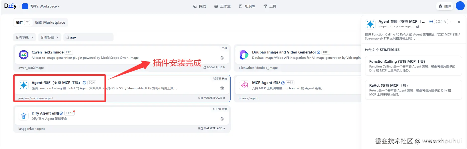Open the MCP Agent 策略 card title
The width and height of the screenshot is (467, 149).
(266, 83)
